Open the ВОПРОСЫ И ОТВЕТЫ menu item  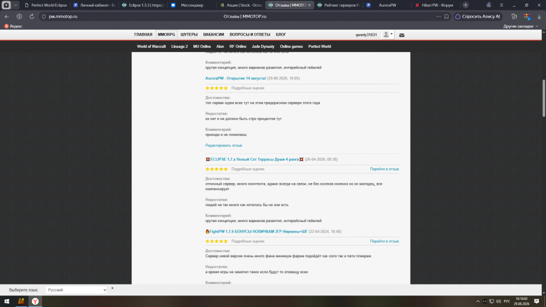[x=249, y=35]
